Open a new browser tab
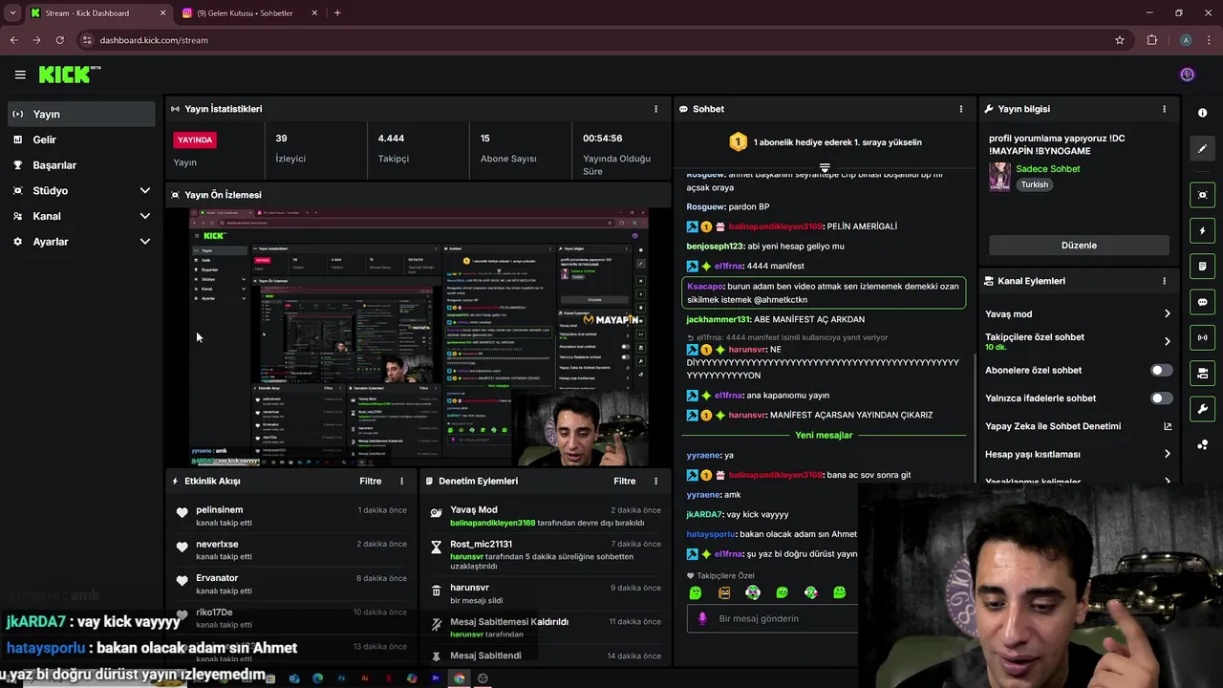1223x688 pixels. click(x=337, y=13)
